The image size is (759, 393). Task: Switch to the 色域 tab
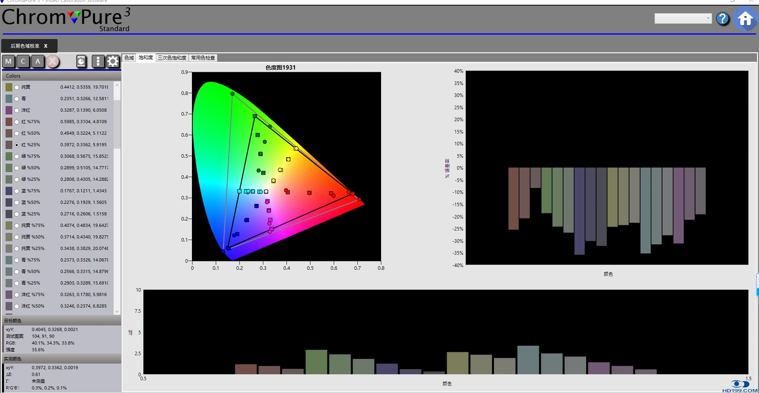[129, 58]
